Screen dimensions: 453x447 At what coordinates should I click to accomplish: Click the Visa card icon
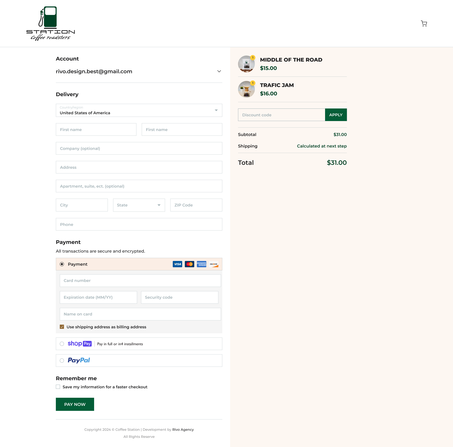(177, 264)
